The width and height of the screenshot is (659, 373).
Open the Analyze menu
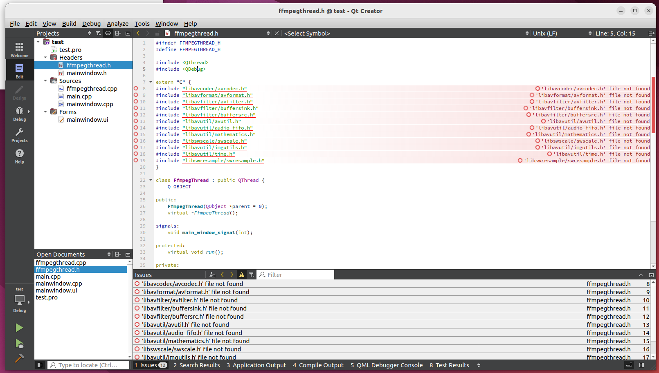click(117, 23)
